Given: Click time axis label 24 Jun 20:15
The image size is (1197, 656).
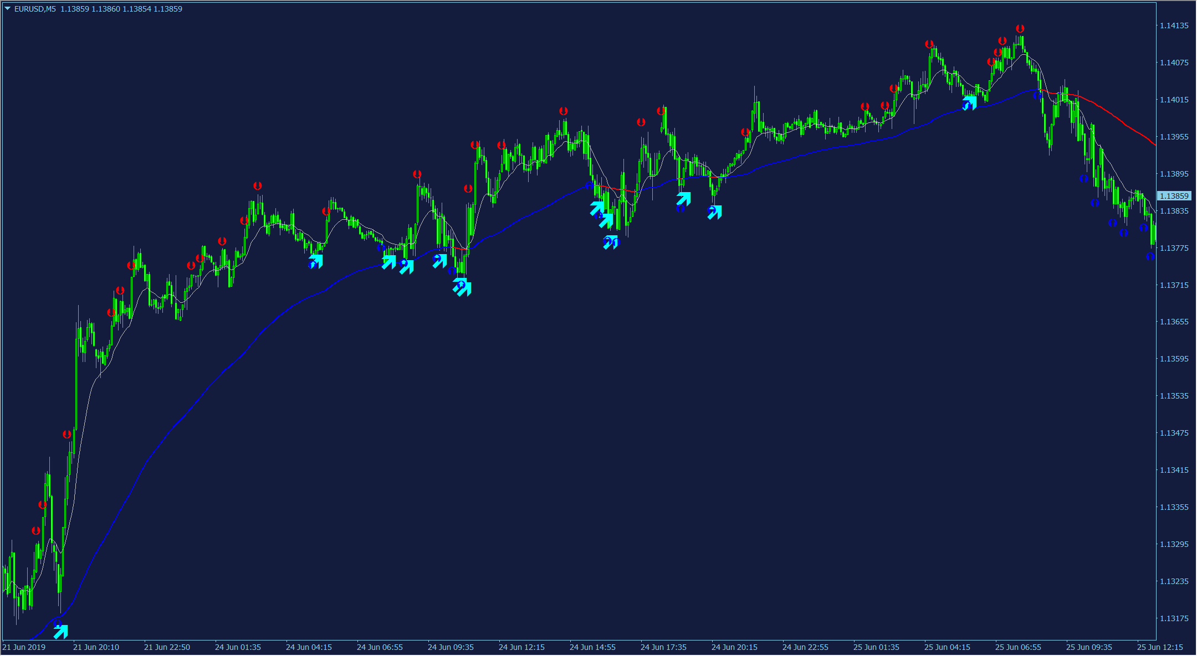Looking at the screenshot, I should [x=734, y=647].
